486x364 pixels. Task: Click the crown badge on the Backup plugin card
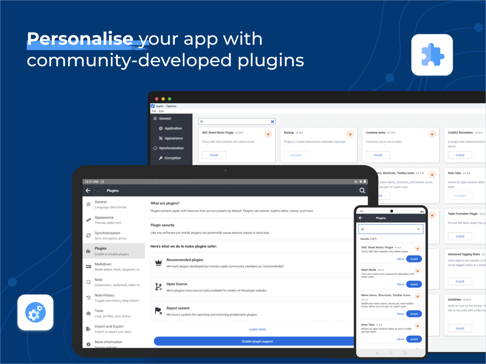pos(350,134)
